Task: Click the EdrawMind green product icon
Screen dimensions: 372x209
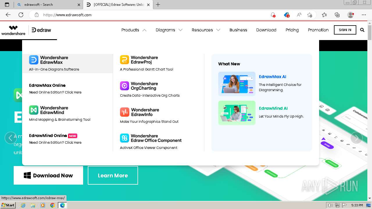Action: click(34, 110)
